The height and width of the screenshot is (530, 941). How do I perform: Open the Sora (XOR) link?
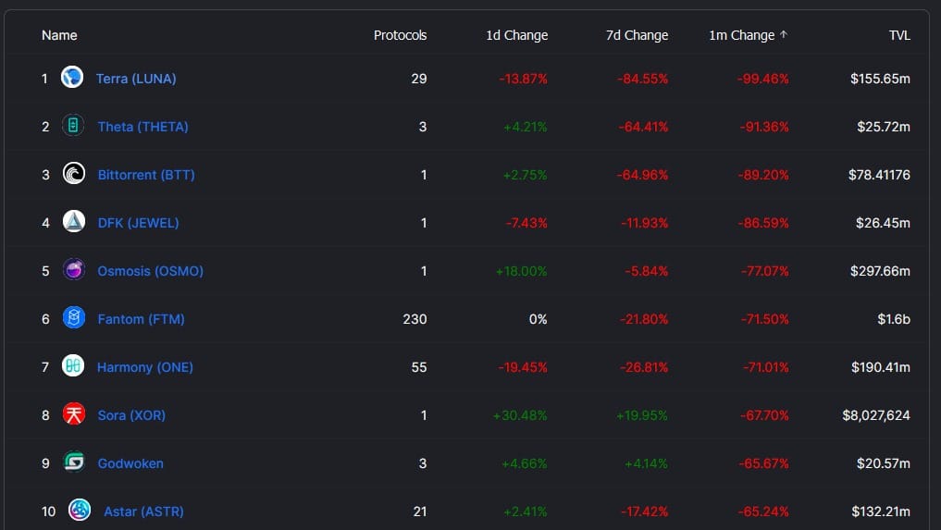pyautogui.click(x=131, y=414)
